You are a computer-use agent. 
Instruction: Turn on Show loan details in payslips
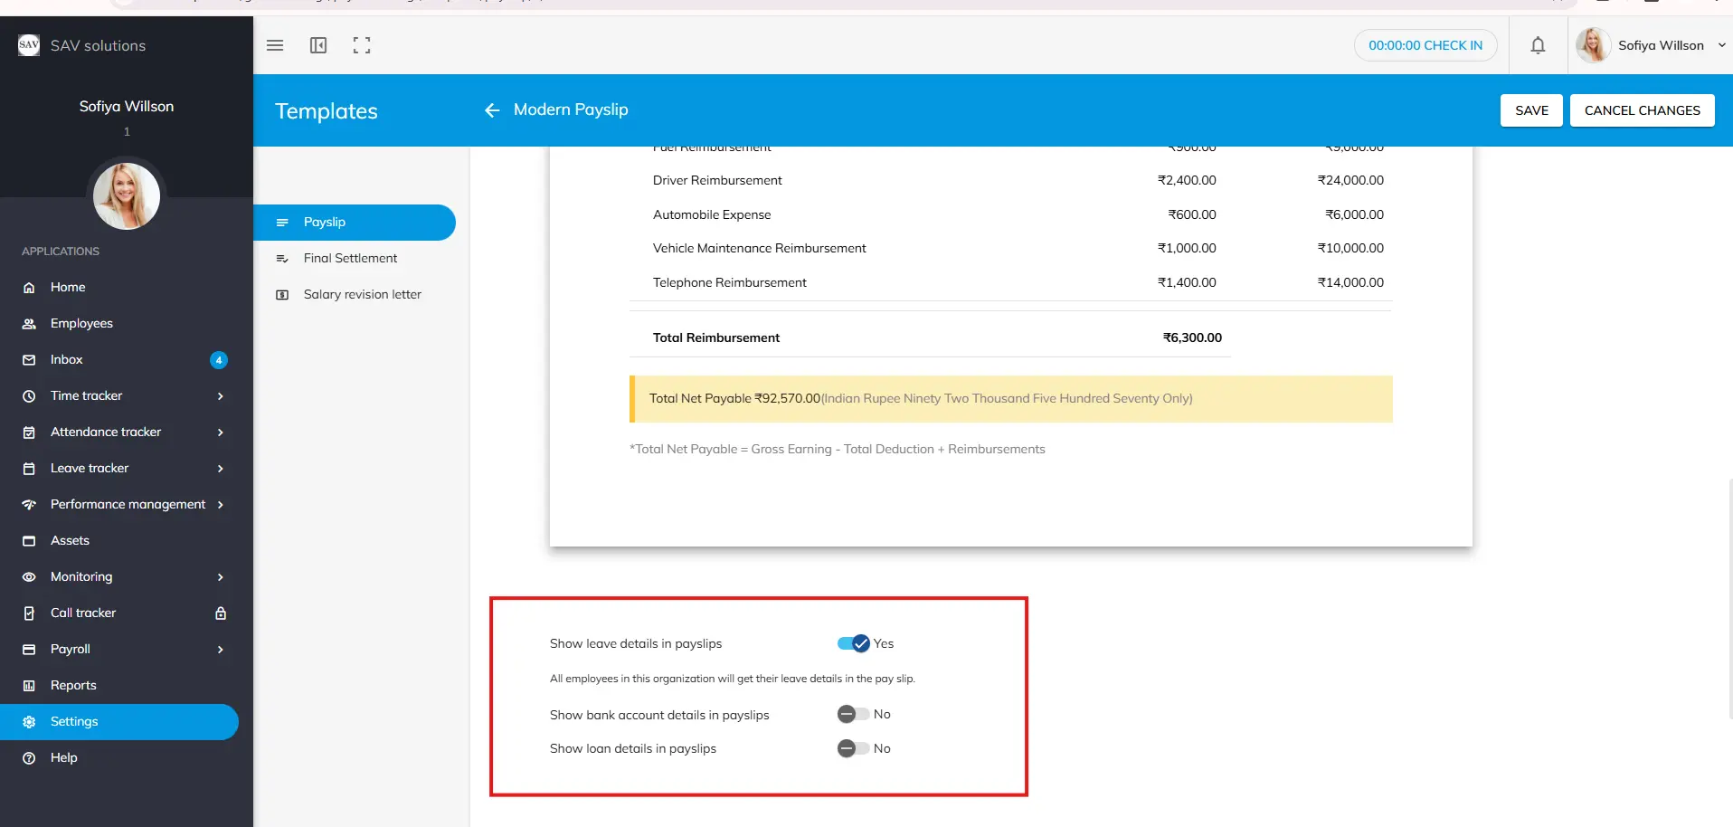(x=853, y=748)
